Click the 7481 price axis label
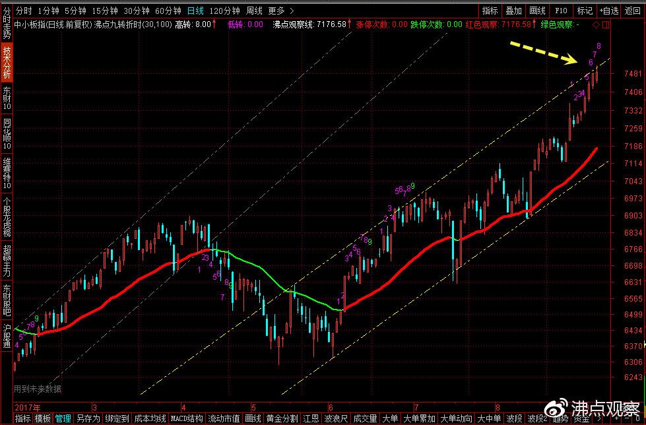The width and height of the screenshot is (646, 425). click(633, 74)
